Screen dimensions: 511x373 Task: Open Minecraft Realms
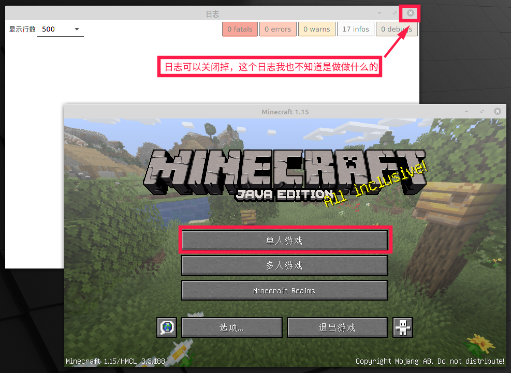[285, 290]
